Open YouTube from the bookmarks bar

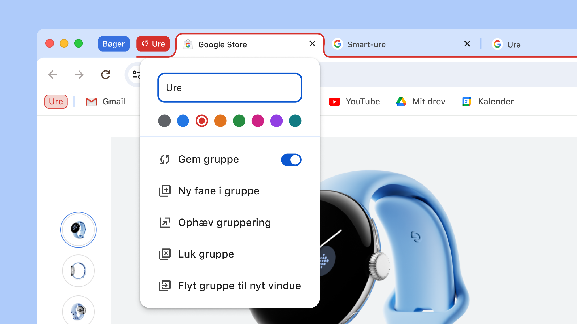point(354,101)
